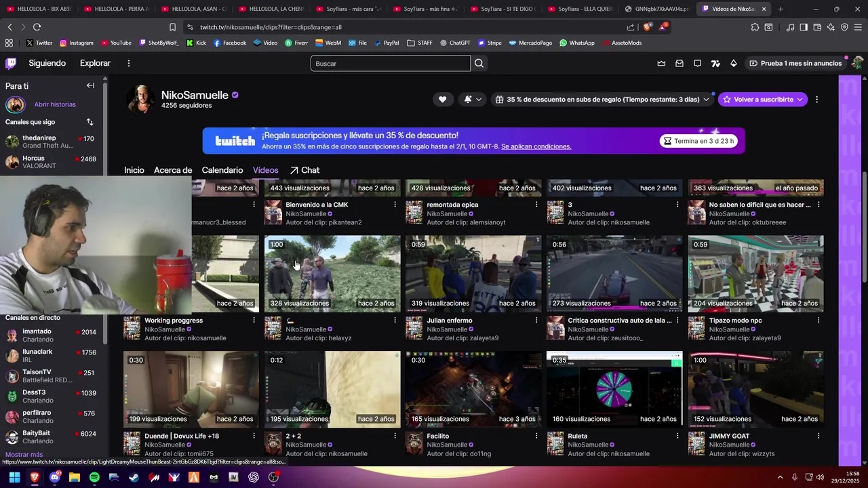The width and height of the screenshot is (868, 488).
Task: Open the Calendario tab
Action: pyautogui.click(x=222, y=170)
